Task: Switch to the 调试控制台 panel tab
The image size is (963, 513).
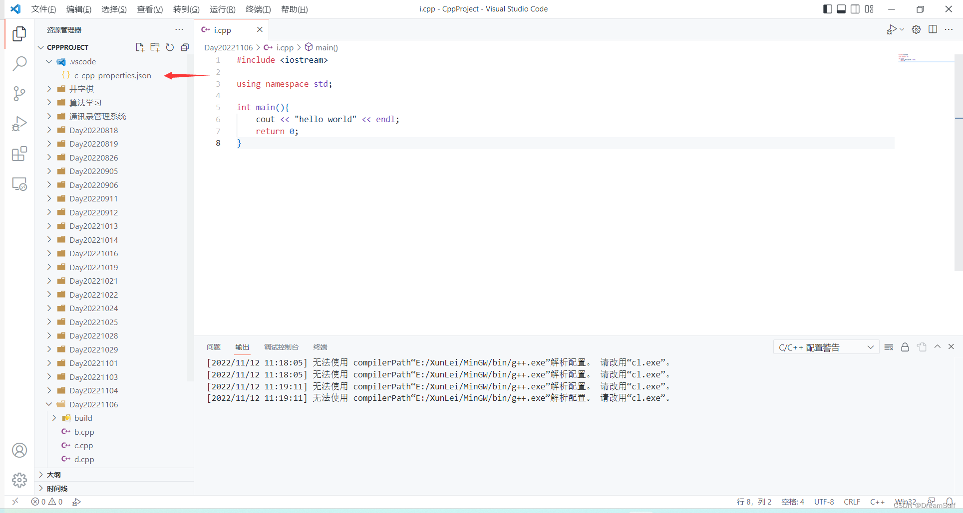Action: click(281, 347)
